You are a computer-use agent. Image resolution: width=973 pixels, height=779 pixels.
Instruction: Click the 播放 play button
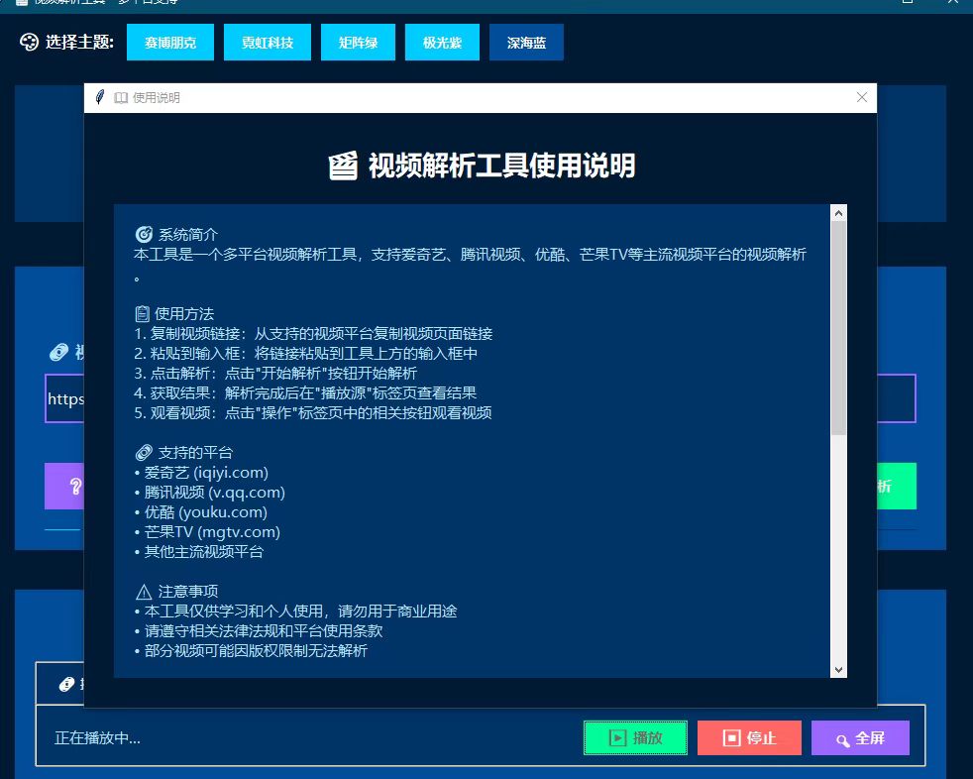(x=635, y=738)
